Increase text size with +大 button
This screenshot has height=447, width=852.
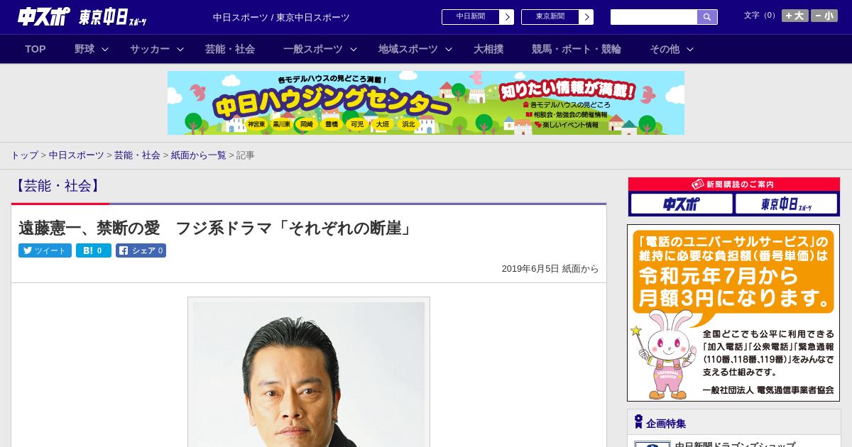click(x=794, y=16)
